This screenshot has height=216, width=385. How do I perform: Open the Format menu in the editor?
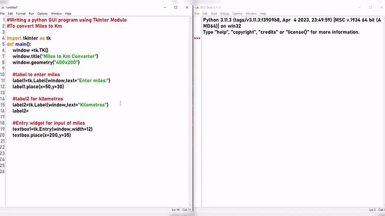click(x=21, y=14)
